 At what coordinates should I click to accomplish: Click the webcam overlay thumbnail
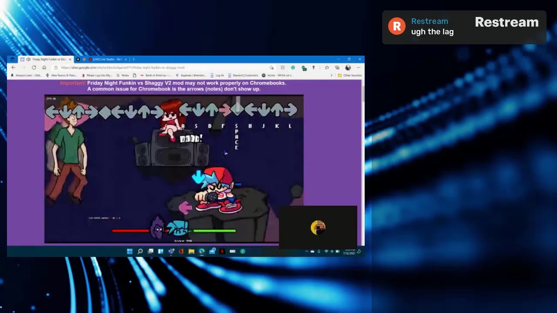point(318,227)
